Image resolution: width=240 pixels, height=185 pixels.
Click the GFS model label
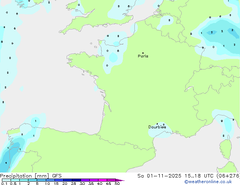(57, 176)
